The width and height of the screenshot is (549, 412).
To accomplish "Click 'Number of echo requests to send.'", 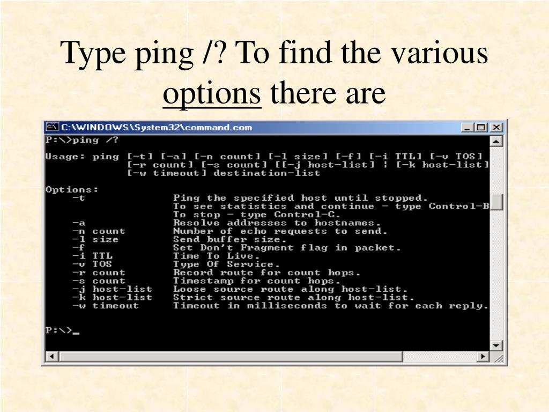I will pos(280,231).
